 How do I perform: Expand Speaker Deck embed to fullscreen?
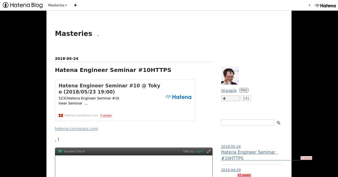[x=209, y=151]
